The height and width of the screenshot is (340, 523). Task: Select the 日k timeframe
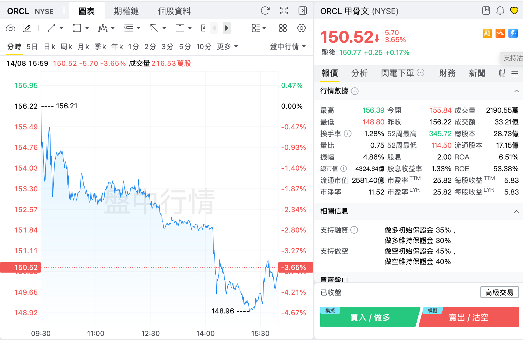(x=50, y=46)
